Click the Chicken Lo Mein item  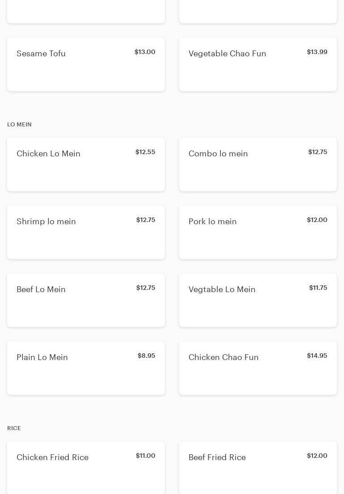click(86, 164)
